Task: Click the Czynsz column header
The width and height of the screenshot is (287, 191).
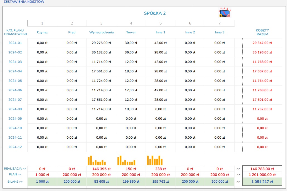Action: [42, 32]
